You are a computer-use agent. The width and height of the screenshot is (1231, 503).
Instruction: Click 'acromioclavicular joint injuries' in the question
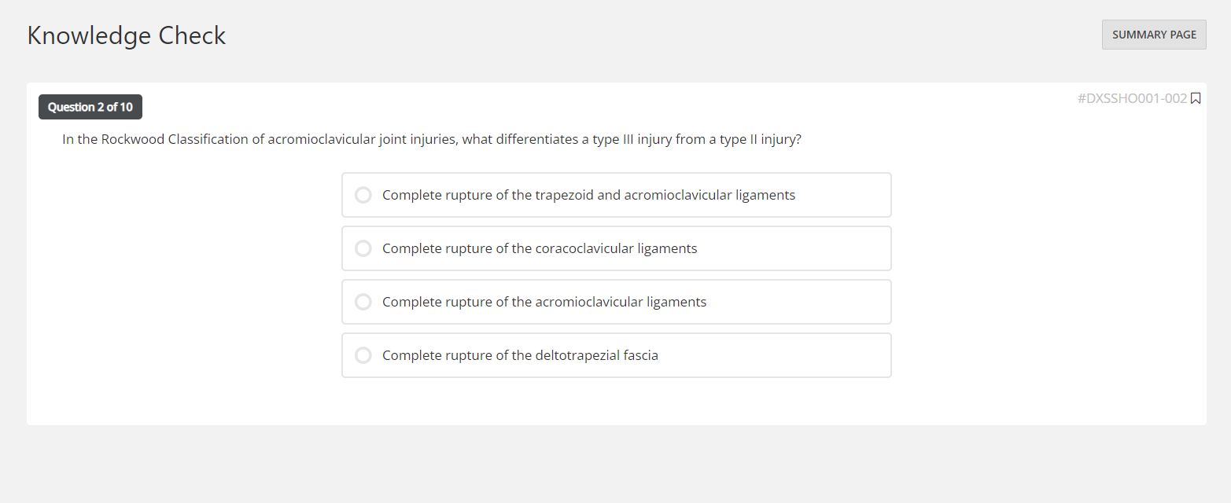tap(361, 139)
